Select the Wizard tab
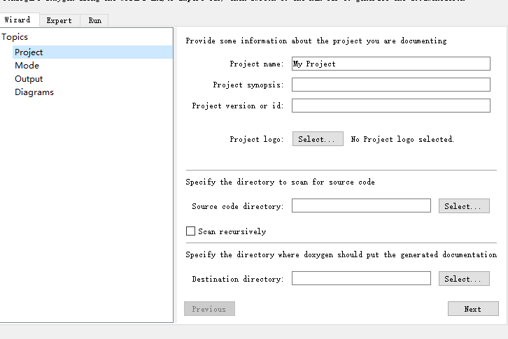The height and width of the screenshot is (339, 508). [17, 20]
